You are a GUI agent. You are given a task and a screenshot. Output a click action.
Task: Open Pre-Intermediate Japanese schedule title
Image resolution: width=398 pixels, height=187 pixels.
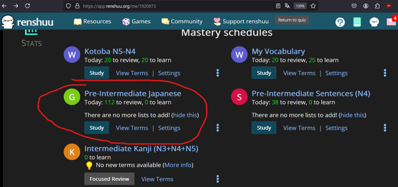coord(133,93)
